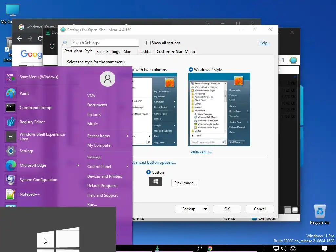This screenshot has height=252, width=336.
Task: Open Paint from the start menu
Action: [11, 93]
